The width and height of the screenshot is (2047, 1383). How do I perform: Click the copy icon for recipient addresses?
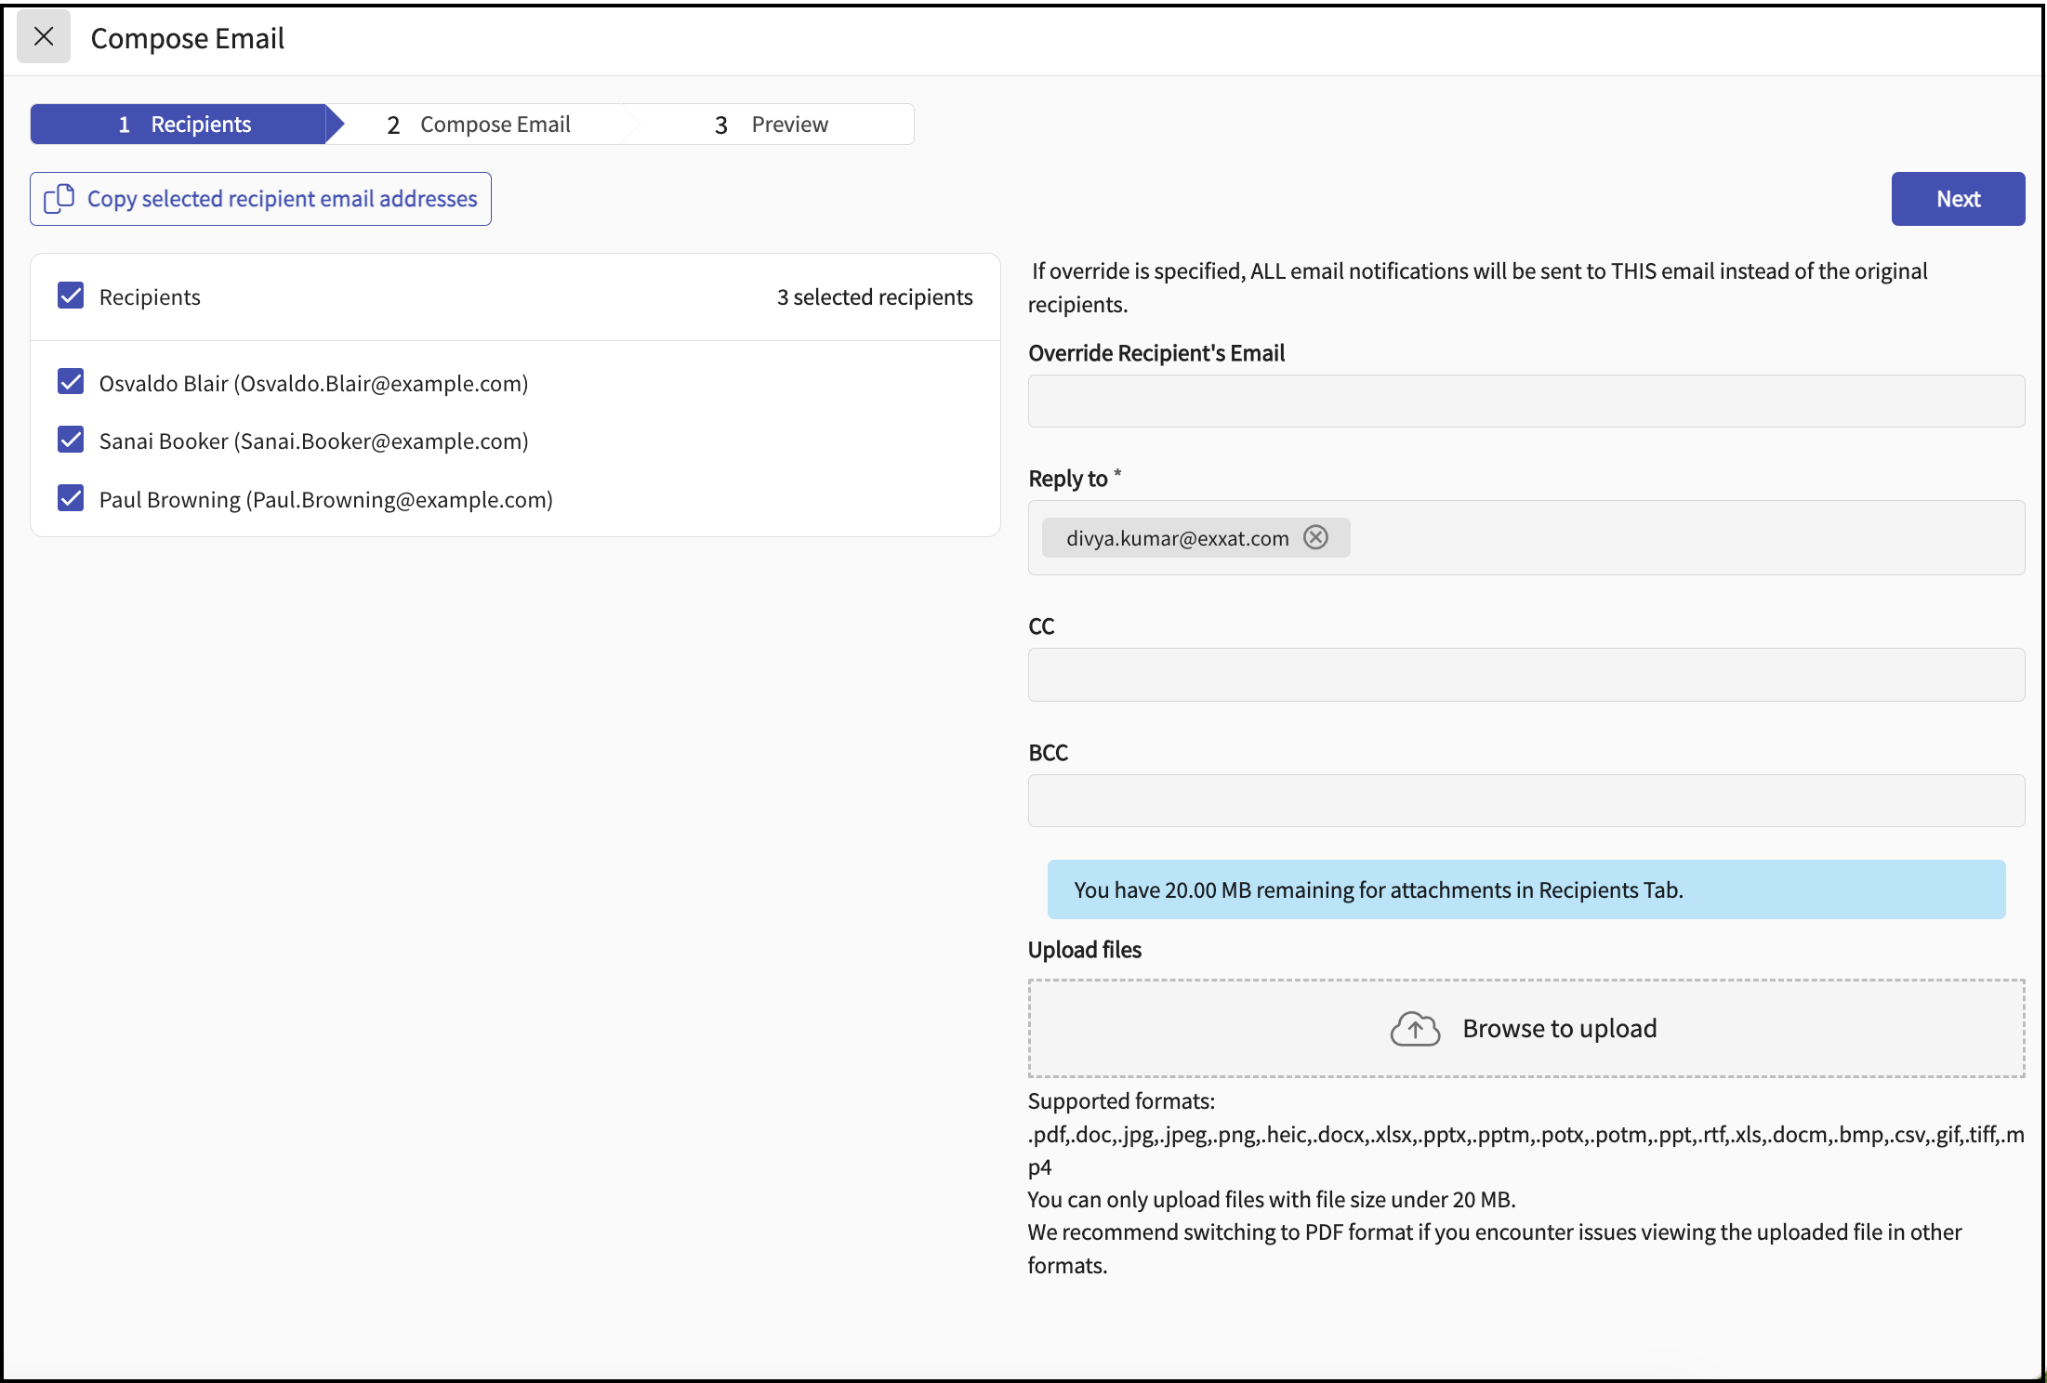[x=59, y=199]
